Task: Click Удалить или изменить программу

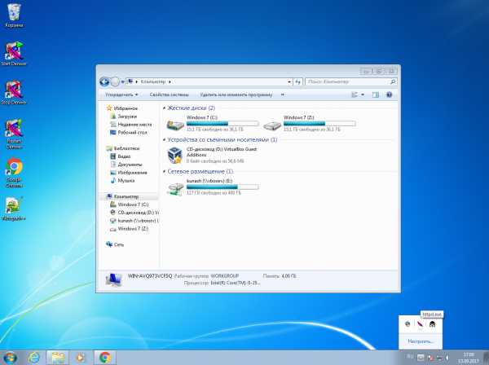Action: [236, 95]
